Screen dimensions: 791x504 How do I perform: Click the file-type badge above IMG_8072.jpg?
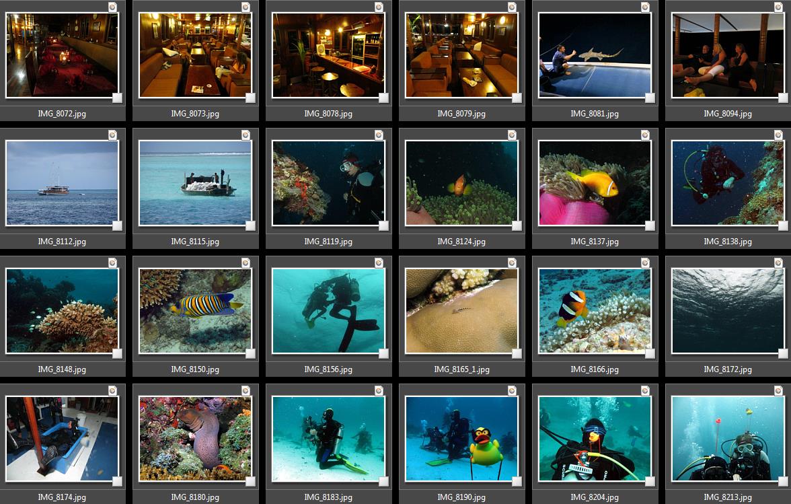pos(112,7)
